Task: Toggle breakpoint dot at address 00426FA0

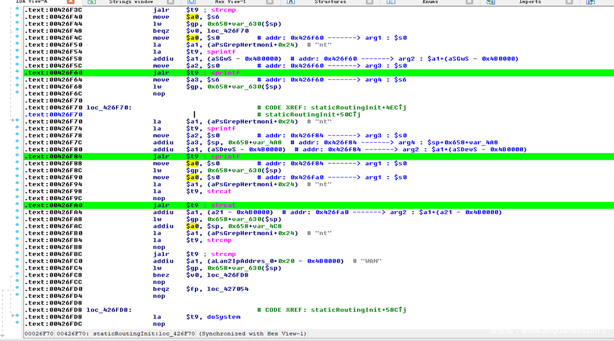Action: point(17,204)
